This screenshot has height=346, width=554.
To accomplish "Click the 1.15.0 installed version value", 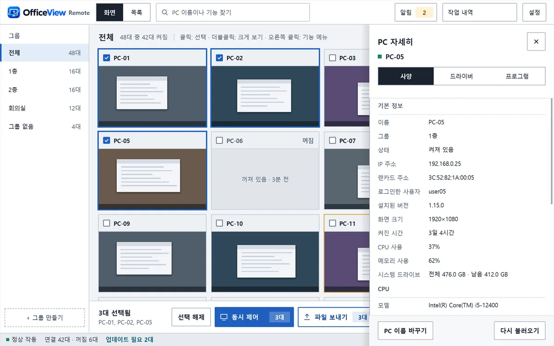I will (x=436, y=205).
